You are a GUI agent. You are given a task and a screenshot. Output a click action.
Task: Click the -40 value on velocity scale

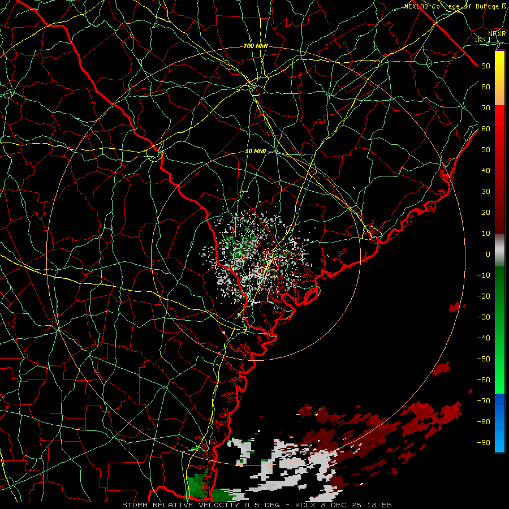pos(484,338)
